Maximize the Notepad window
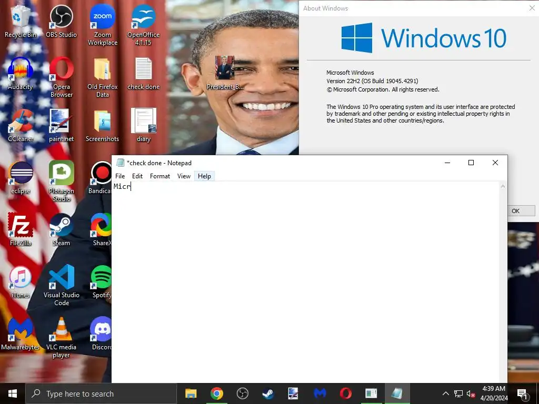The height and width of the screenshot is (404, 539). [471, 163]
